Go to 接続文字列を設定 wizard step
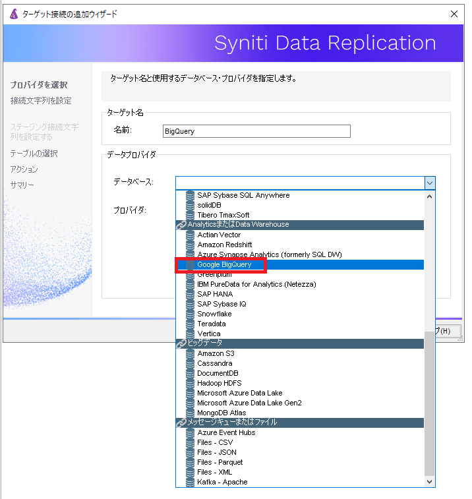The width and height of the screenshot is (472, 499). 41,101
